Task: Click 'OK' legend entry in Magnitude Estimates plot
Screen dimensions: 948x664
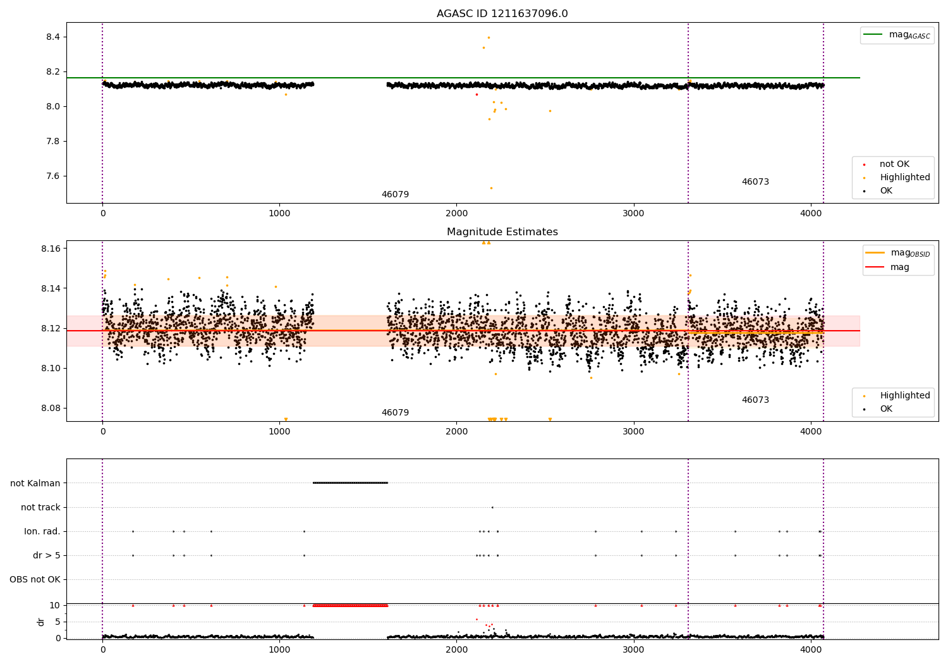Action: (886, 409)
